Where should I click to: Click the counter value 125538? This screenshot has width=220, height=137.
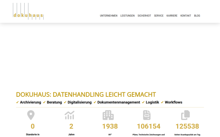click(x=187, y=126)
